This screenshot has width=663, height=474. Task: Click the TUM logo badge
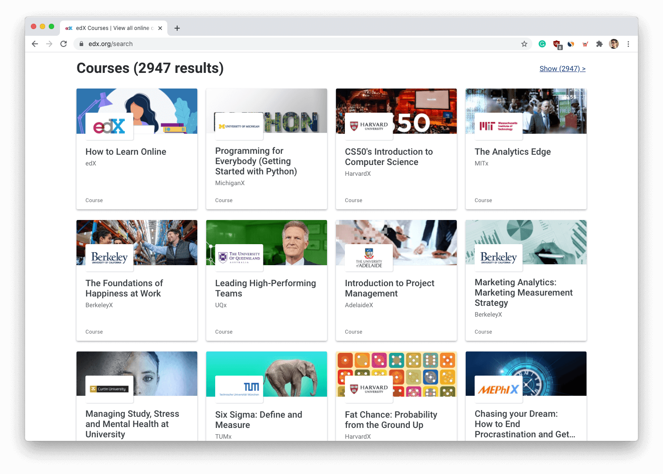[239, 389]
